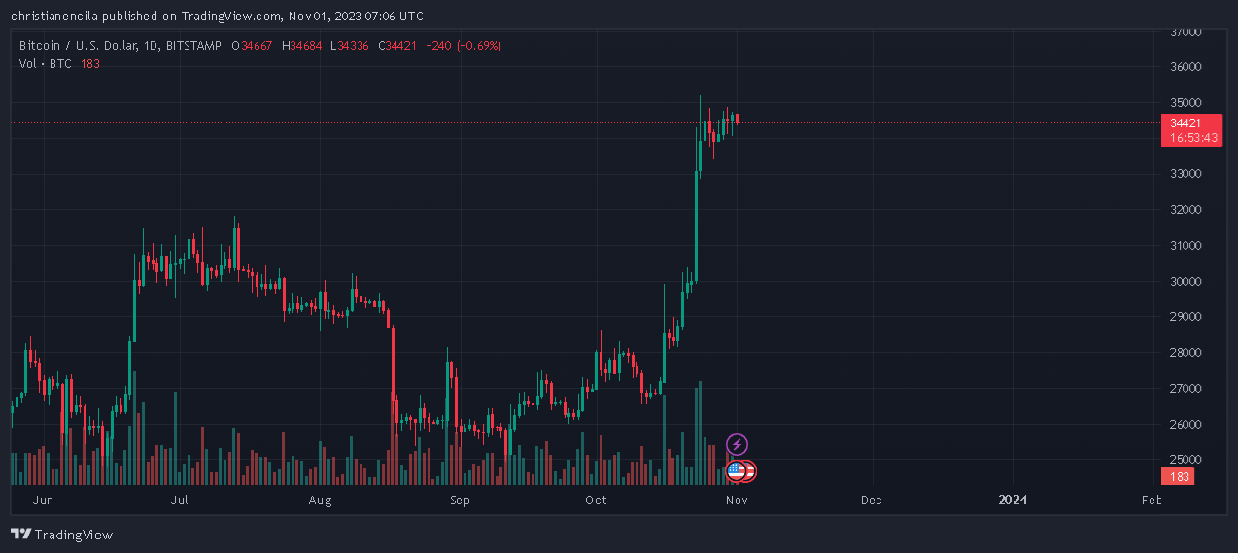Click the 30000 price level on axis

tap(1186, 282)
